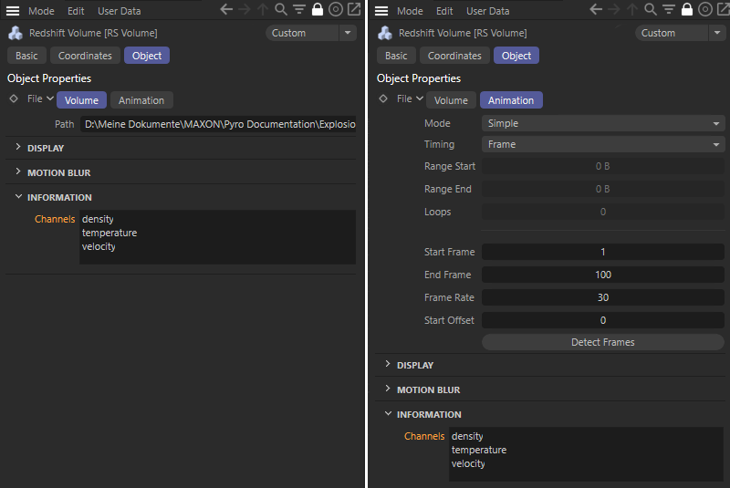The image size is (730, 488).
Task: Select the Coordinates button in the right panel
Action: tap(454, 56)
